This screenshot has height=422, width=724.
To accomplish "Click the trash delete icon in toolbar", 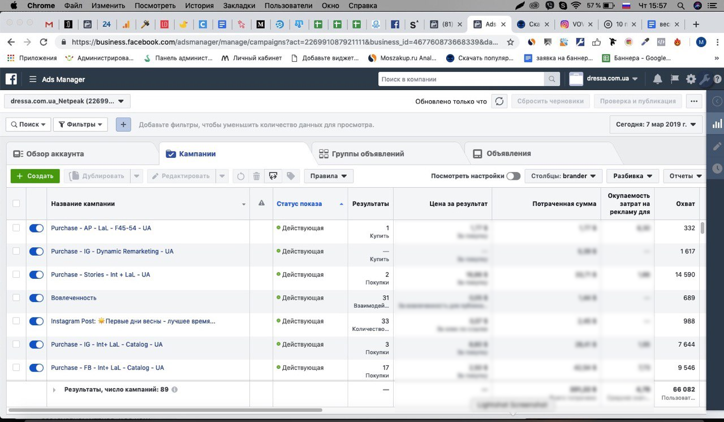I will click(256, 176).
